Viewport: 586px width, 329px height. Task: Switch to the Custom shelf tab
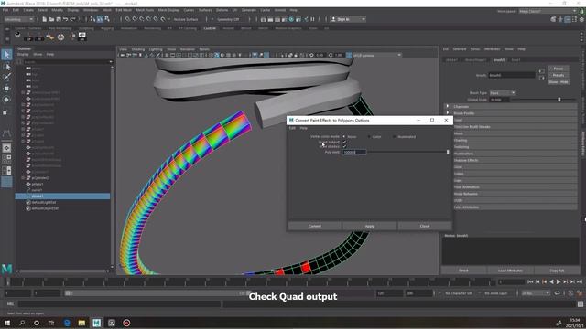[x=210, y=28]
